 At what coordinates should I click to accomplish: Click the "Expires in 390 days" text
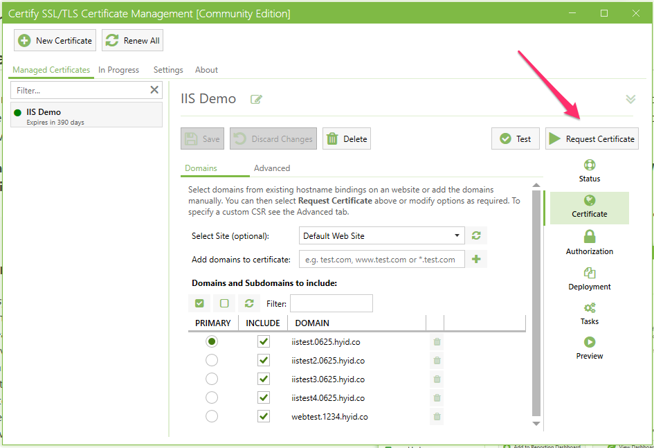[55, 123]
